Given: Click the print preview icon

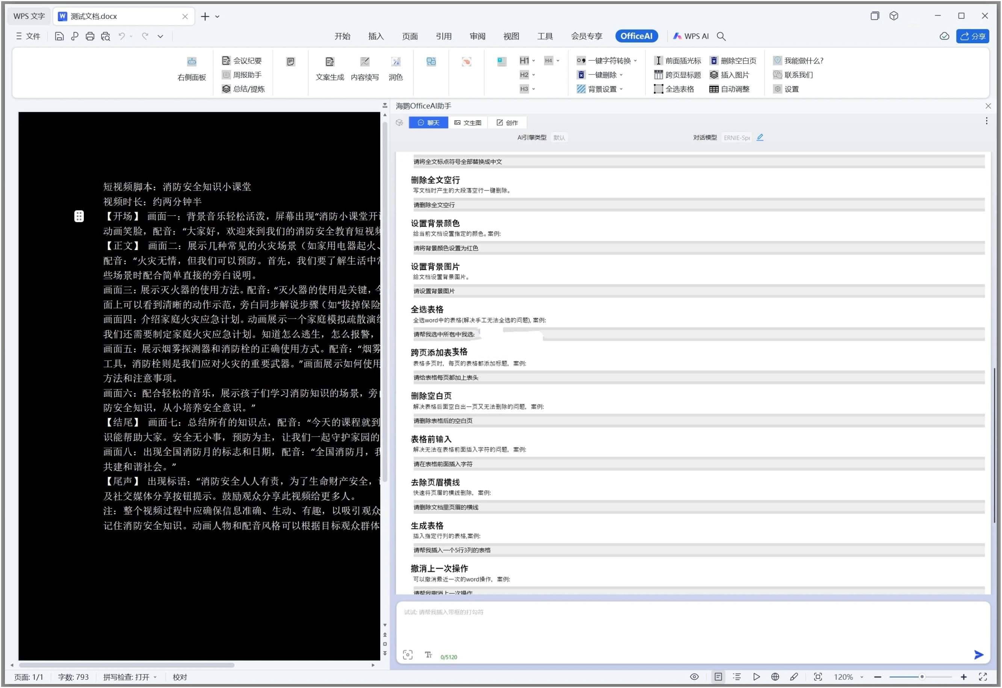Looking at the screenshot, I should click(105, 36).
